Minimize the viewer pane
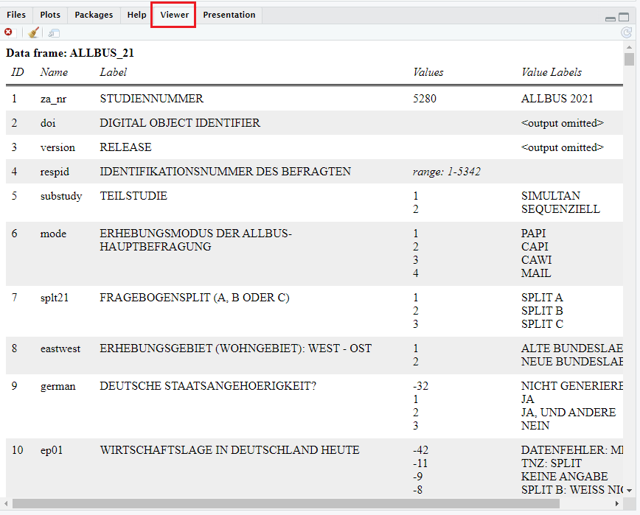 (x=611, y=18)
